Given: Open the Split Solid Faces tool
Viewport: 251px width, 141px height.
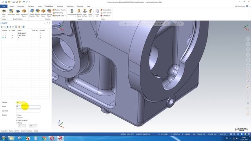Looking at the screenshot, I should pos(24,13).
